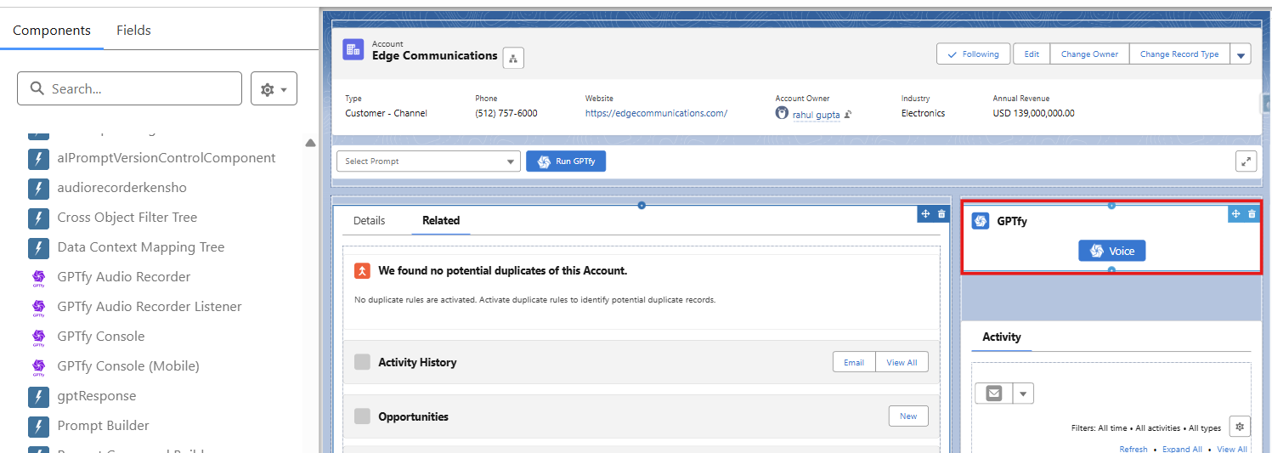The height and width of the screenshot is (453, 1272).
Task: Click the phone number (512) 757-6000
Action: pyautogui.click(x=506, y=113)
